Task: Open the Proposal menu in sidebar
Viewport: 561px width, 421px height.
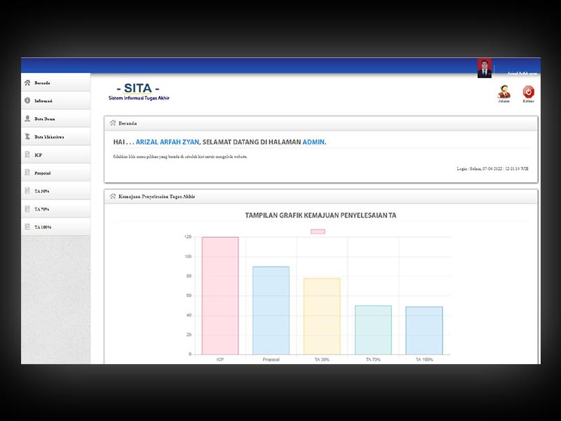Action: pos(42,173)
